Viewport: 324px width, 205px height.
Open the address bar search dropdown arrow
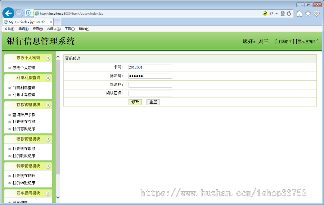pyautogui.click(x=276, y=14)
